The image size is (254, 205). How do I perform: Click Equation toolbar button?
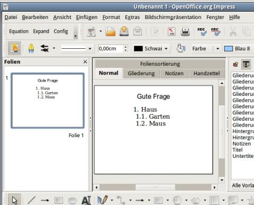pyautogui.click(x=19, y=31)
